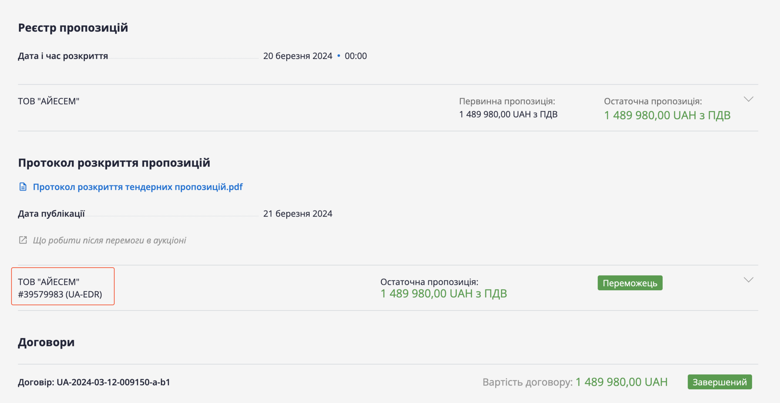Open Що робити після перемоги в аукціоні link
The width and height of the screenshot is (780, 403).
coord(109,240)
